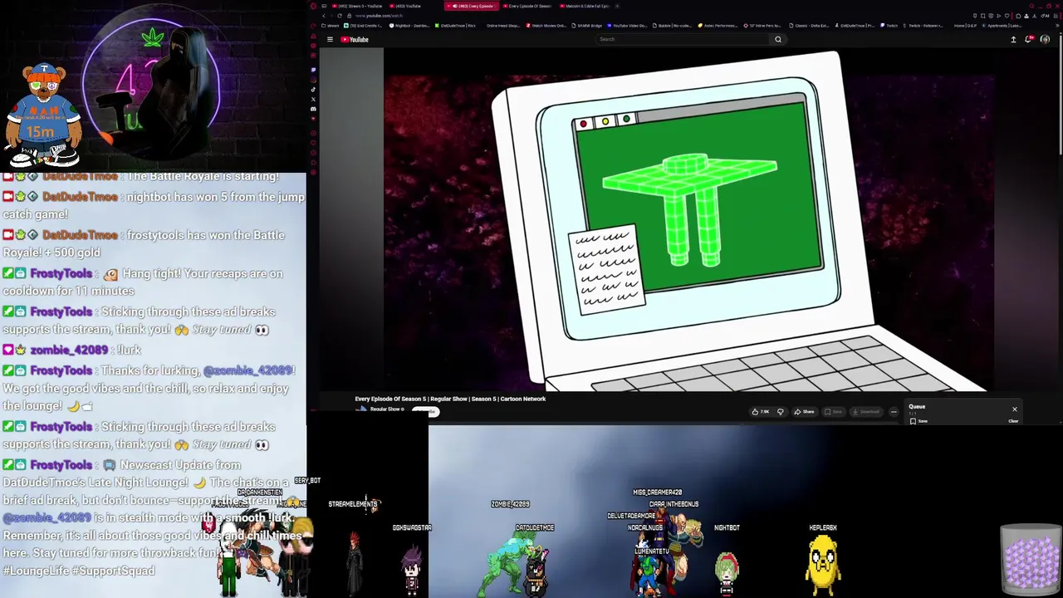Click the YouTube logo
Viewport: 1063px width, 598px height.
click(x=355, y=39)
